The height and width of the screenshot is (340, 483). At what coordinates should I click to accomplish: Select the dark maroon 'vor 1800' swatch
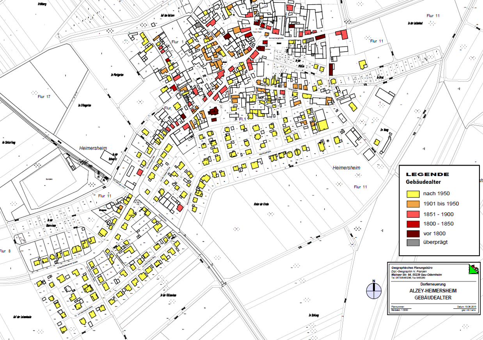pos(413,233)
